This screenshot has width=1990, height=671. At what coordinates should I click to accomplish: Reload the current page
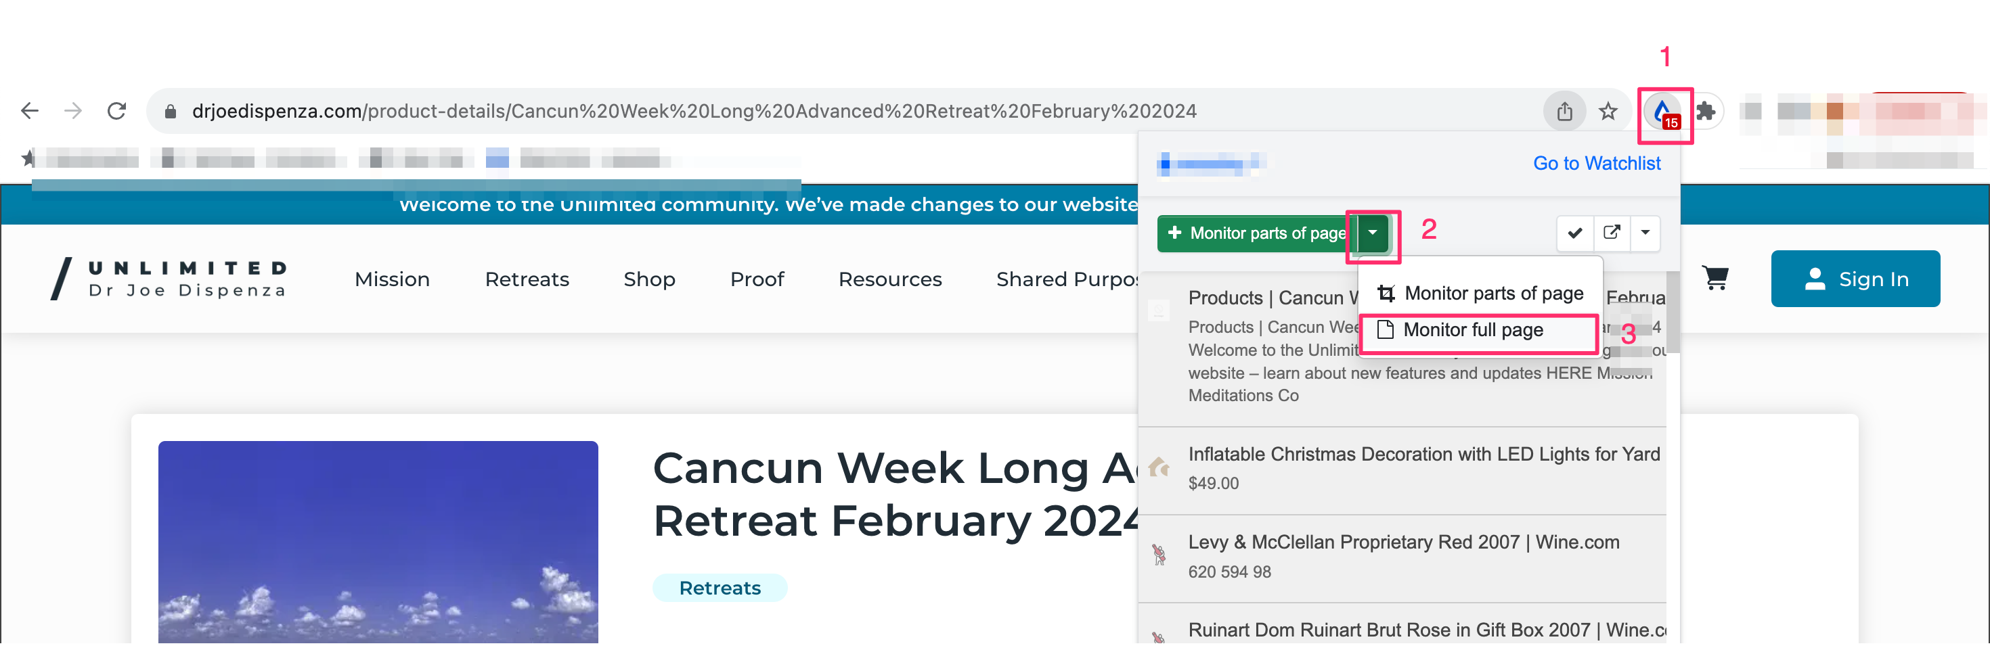[116, 111]
